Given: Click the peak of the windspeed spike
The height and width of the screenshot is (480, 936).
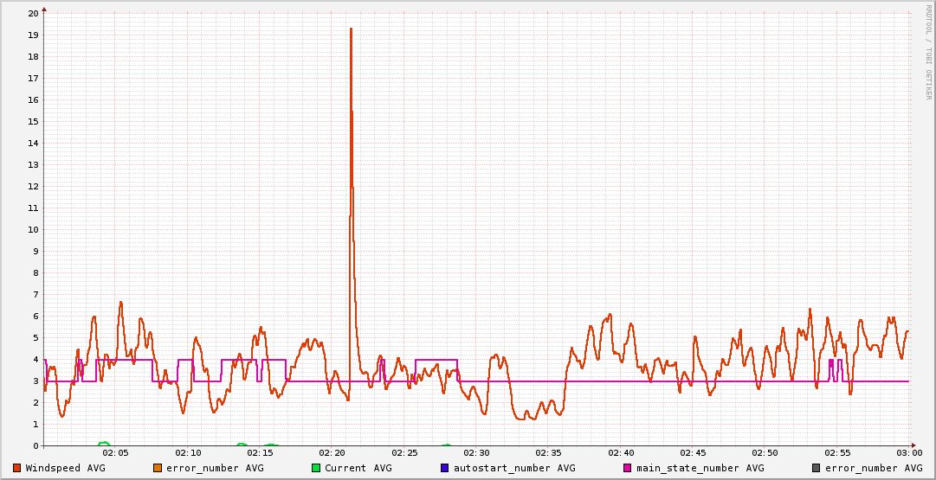Looking at the screenshot, I should (x=351, y=29).
